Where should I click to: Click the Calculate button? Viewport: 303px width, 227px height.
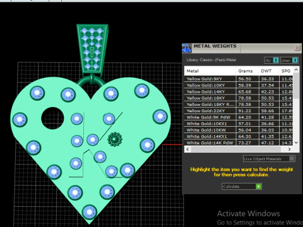click(242, 187)
